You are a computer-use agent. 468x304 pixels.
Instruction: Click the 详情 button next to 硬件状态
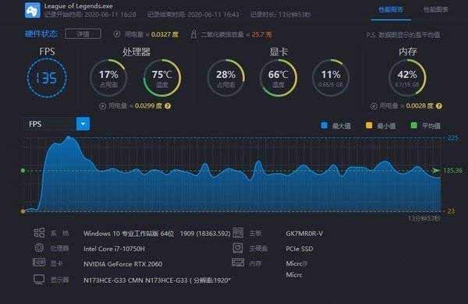coord(83,34)
